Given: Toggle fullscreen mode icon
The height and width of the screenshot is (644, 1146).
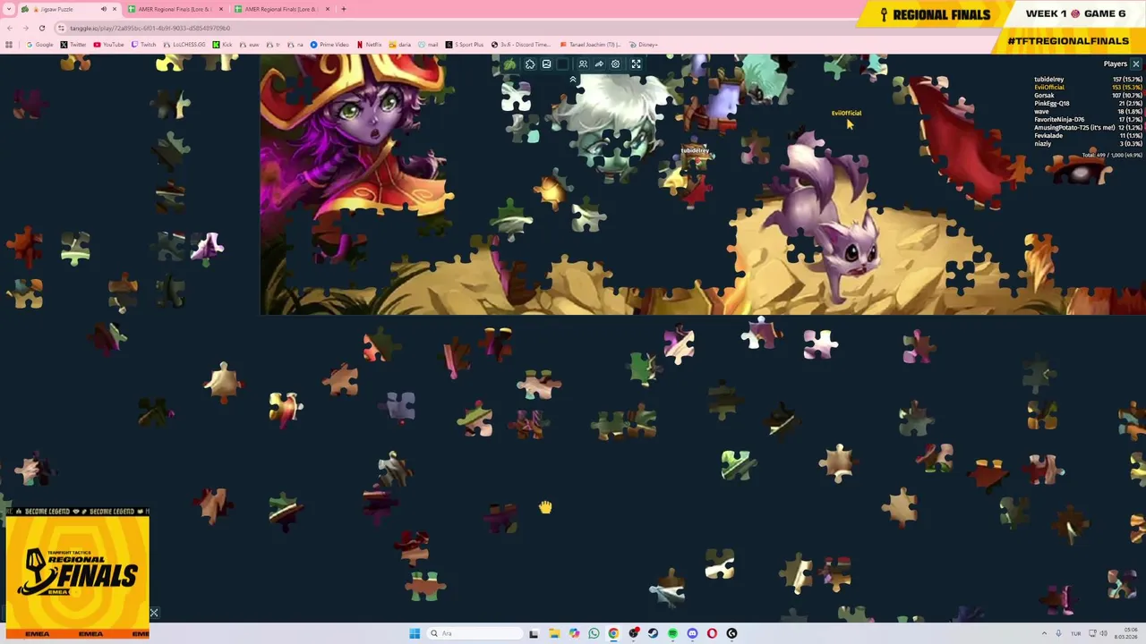Looking at the screenshot, I should tap(636, 64).
